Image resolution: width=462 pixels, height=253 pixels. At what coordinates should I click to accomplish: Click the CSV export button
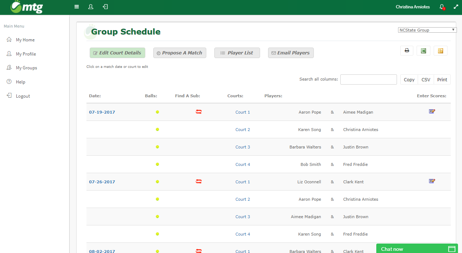426,79
